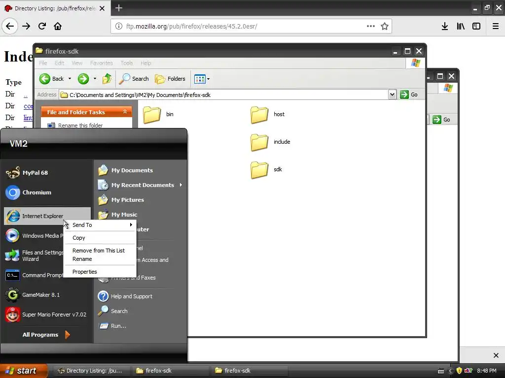Launch Internet Explorer from Start menu

47,216
